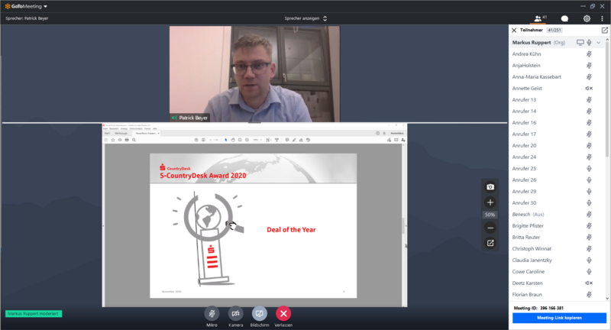
Task: Toggle the Bildschirm screen sharing button
Action: (260, 313)
